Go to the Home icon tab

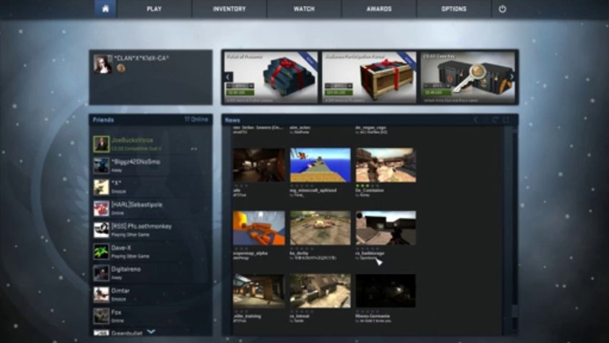(105, 9)
